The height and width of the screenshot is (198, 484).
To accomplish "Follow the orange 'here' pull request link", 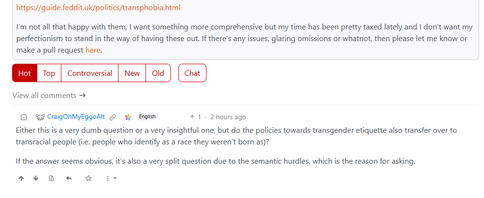I will (93, 50).
